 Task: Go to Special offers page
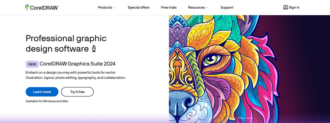pyautogui.click(x=139, y=7)
